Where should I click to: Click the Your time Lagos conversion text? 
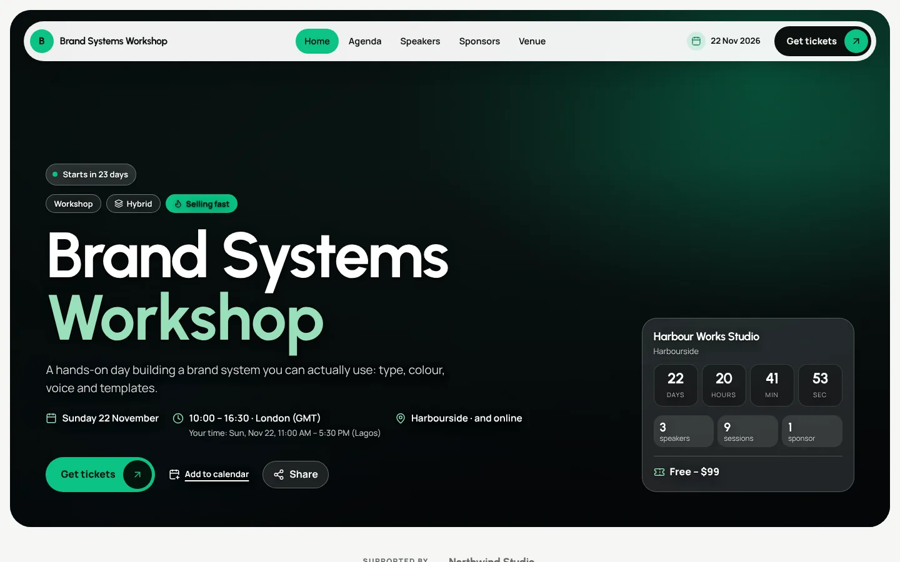[x=284, y=433]
